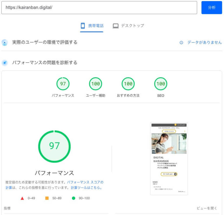Click the info icon beside データがありません
The image size is (224, 215).
181,43
